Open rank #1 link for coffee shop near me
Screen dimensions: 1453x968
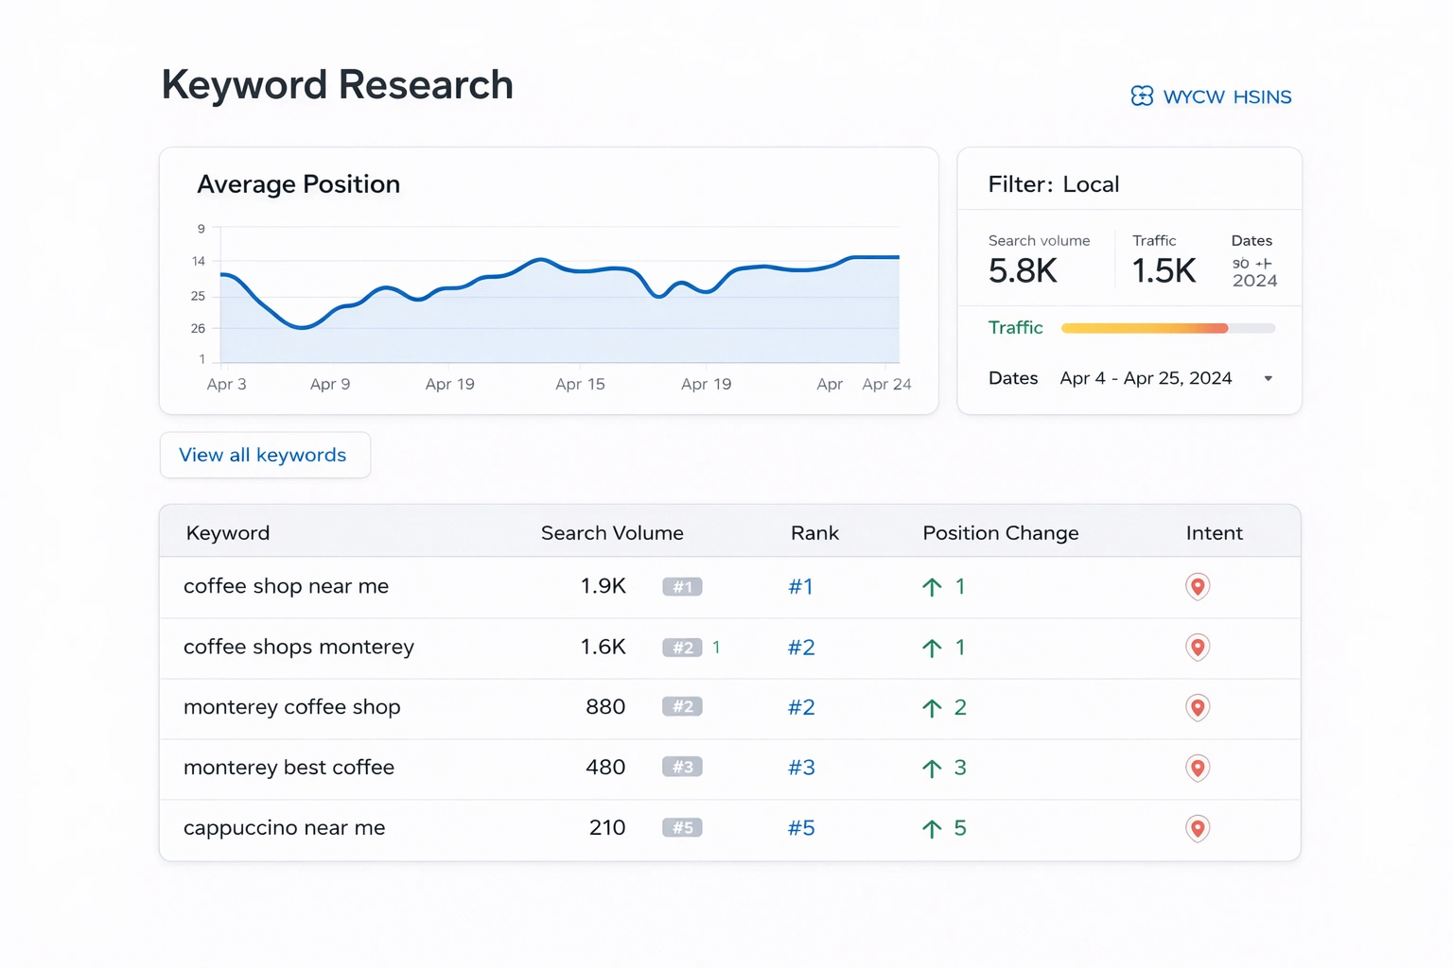[x=800, y=587]
